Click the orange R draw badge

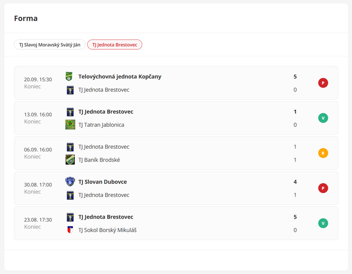click(323, 153)
